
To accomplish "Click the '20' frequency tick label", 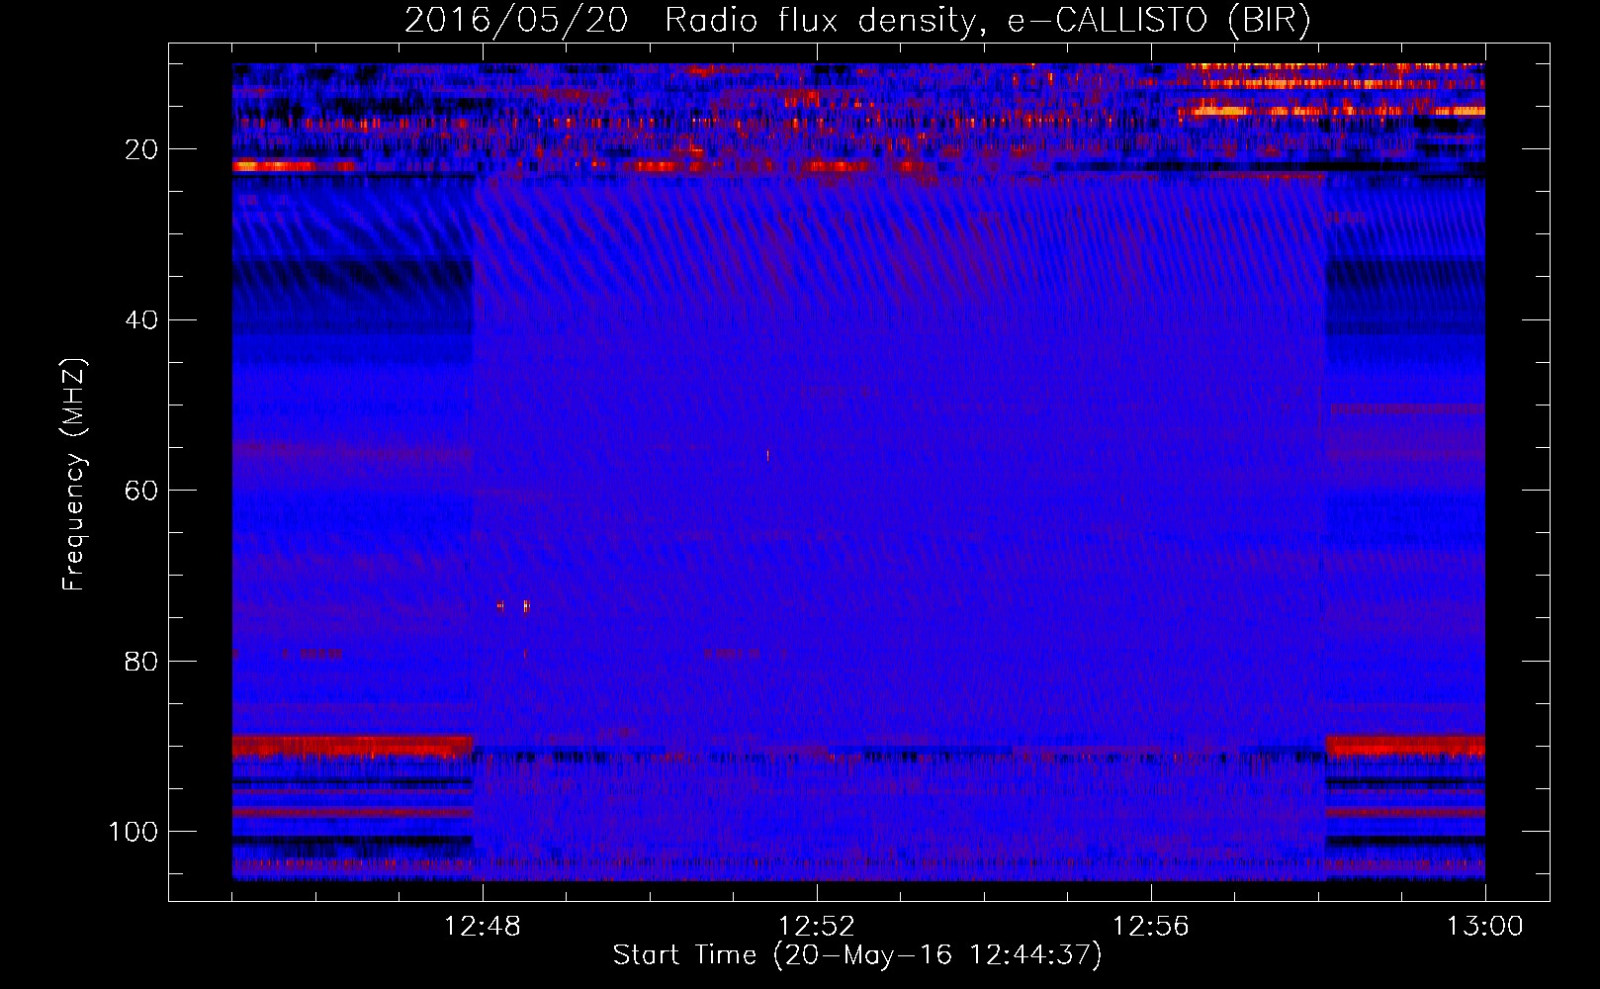I will 141,149.
